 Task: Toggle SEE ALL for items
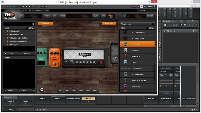tap(150, 28)
